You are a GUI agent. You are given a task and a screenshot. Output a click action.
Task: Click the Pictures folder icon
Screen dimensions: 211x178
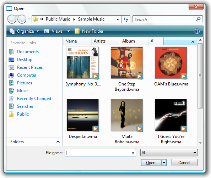point(11,83)
